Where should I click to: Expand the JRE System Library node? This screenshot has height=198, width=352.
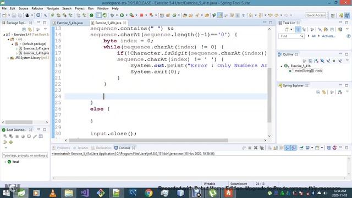8,58
